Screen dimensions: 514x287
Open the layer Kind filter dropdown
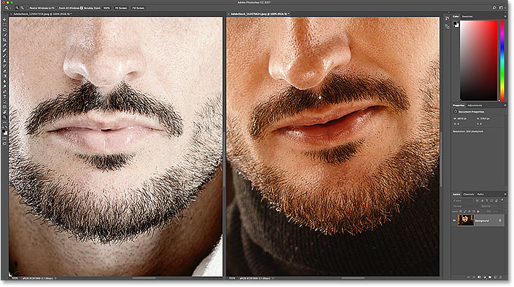[463, 200]
